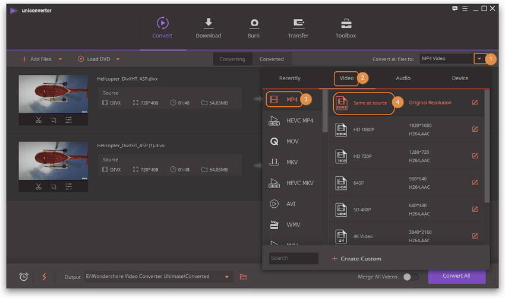The height and width of the screenshot is (298, 505).
Task: Select the 4K Video preset
Action: [406, 236]
